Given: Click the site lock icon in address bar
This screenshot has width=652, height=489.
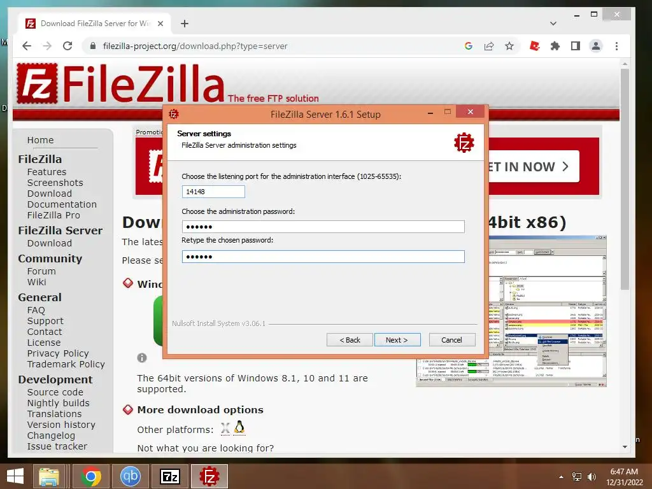Looking at the screenshot, I should click(x=93, y=46).
